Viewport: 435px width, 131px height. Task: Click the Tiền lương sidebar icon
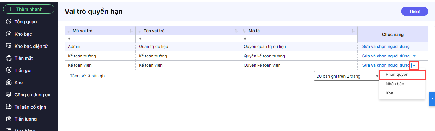coord(9,119)
